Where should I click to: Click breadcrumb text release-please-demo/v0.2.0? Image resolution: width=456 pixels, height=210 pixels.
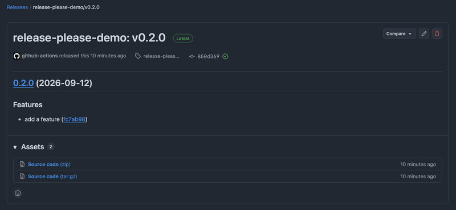(66, 7)
